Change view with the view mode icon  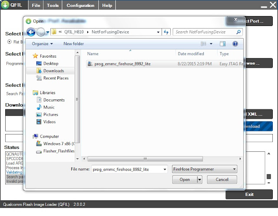[203, 43]
